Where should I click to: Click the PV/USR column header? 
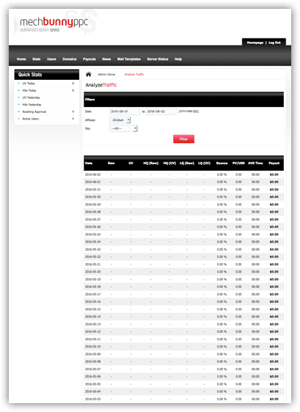238,163
